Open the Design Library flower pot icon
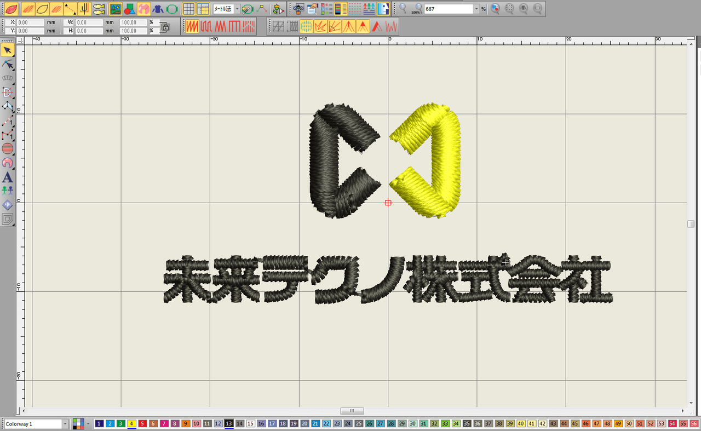This screenshot has height=431, width=701. [x=298, y=9]
